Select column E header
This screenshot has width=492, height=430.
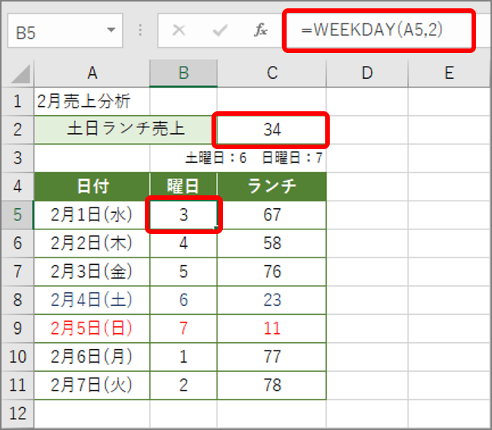click(x=450, y=73)
